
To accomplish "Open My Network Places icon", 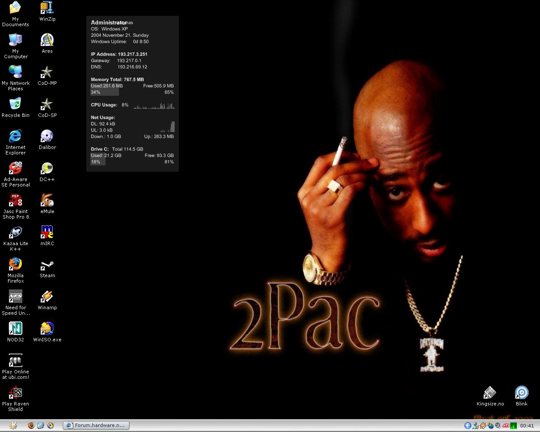I will [16, 78].
